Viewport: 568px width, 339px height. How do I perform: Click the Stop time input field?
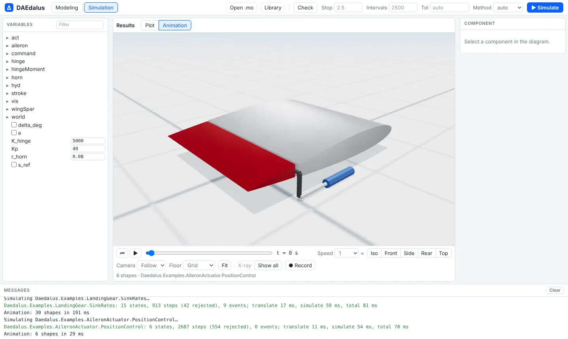click(348, 7)
